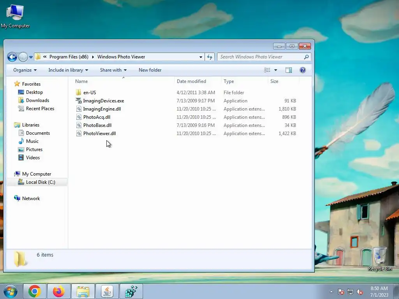Click the 7/13/2009 9:16 PM date cell
399x299 pixels.
pyautogui.click(x=196, y=125)
